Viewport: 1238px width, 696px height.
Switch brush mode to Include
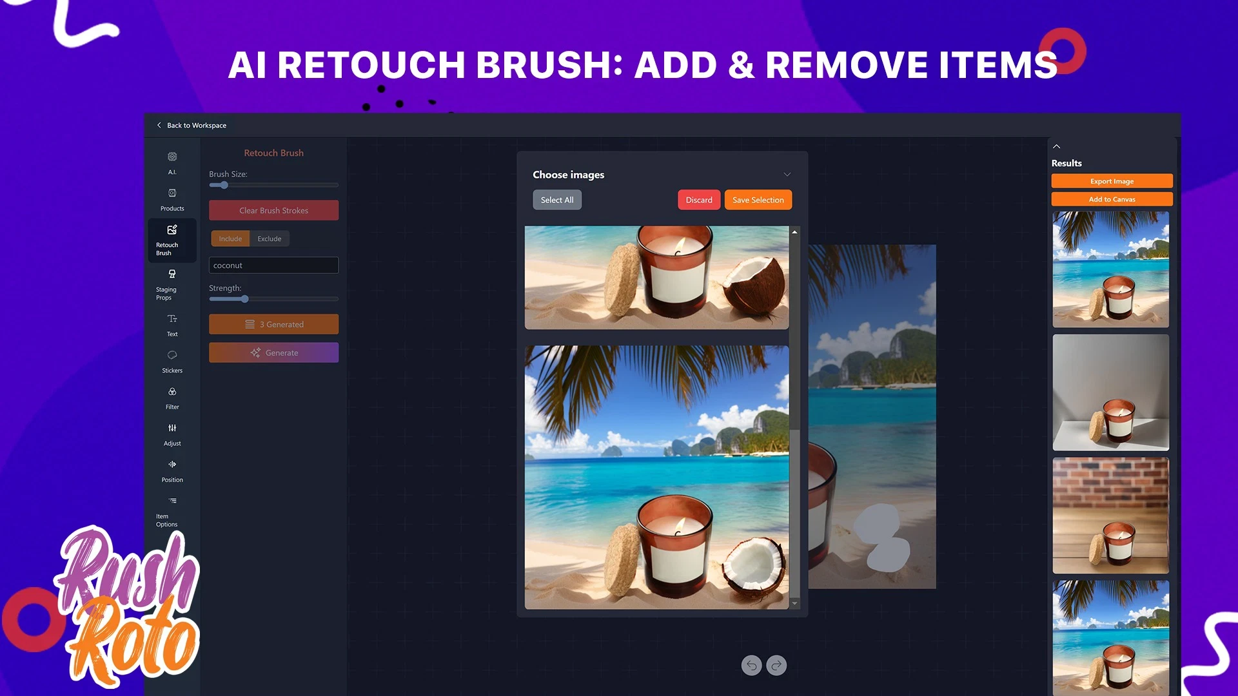(x=230, y=238)
